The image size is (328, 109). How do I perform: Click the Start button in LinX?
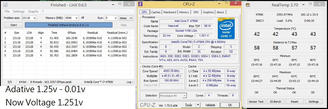click(14, 25)
